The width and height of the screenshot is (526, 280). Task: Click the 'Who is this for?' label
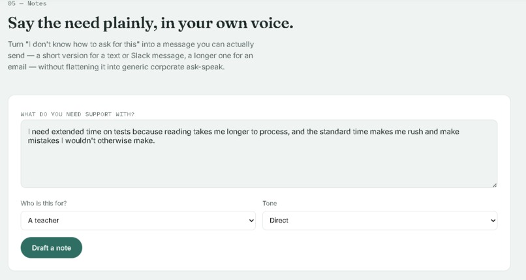44,203
